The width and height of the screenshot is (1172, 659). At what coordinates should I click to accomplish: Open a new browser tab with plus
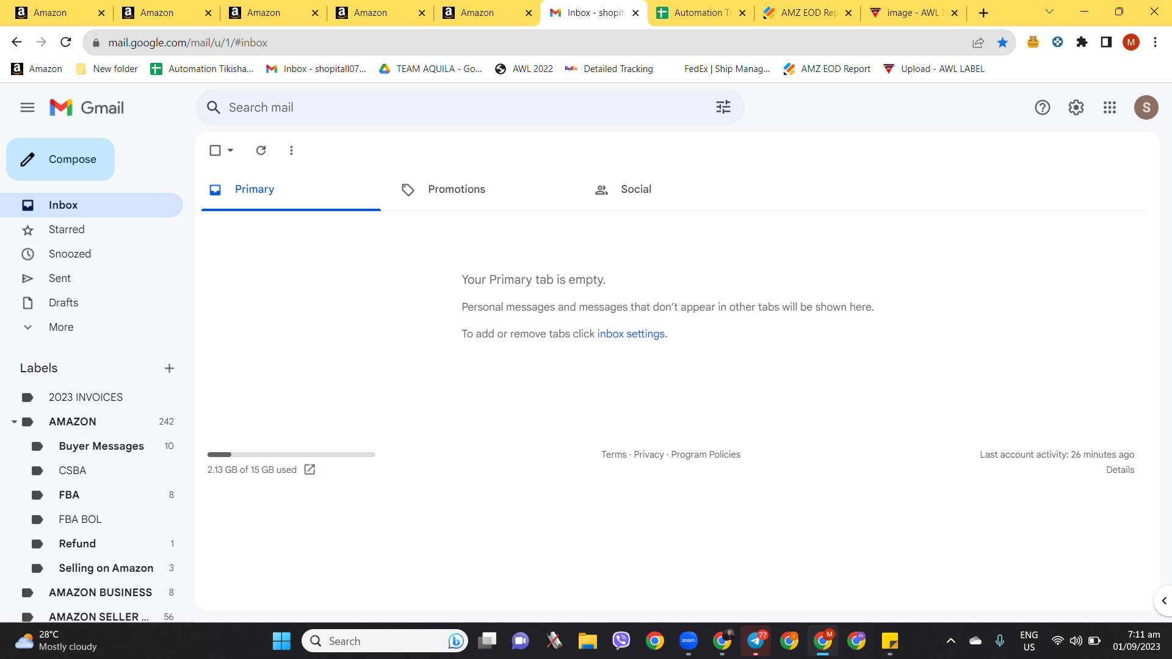[983, 13]
